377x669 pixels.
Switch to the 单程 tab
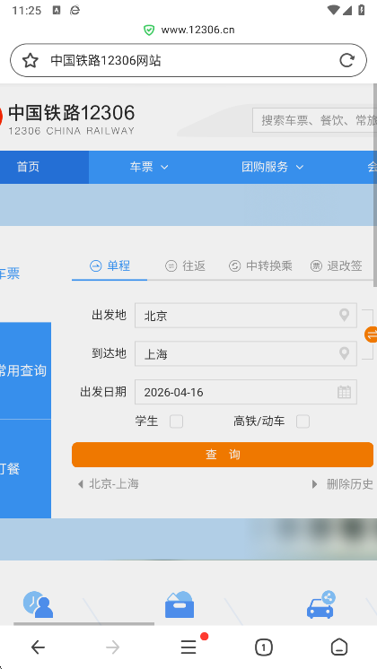(x=110, y=266)
